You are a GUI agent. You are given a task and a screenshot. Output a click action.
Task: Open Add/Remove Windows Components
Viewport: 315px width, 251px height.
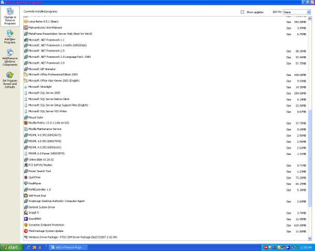10,57
